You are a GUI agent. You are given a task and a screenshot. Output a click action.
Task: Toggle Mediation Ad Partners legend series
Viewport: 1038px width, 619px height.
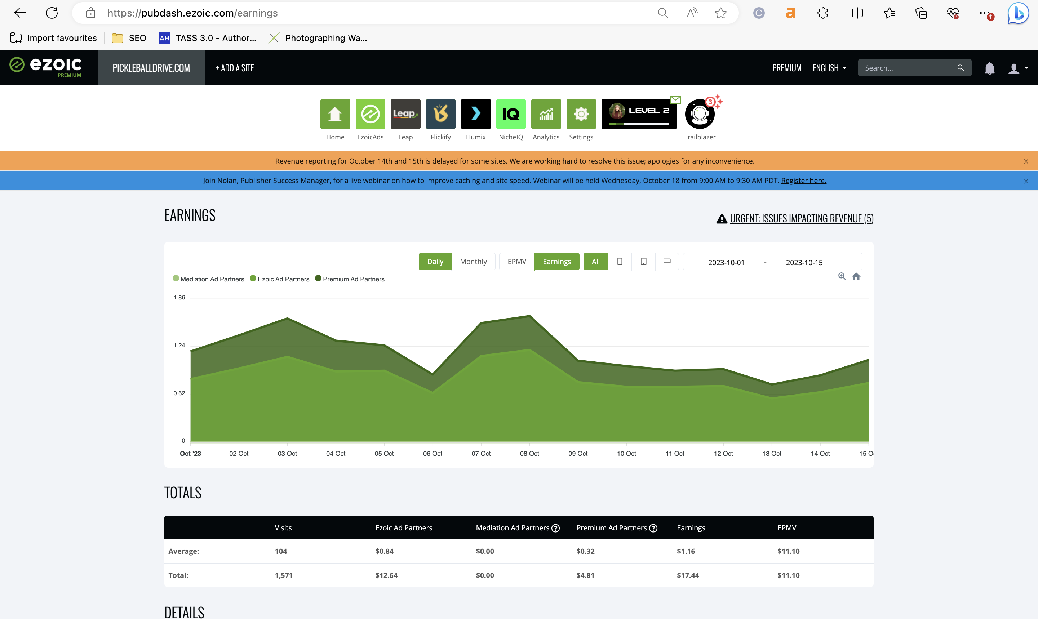pos(208,279)
